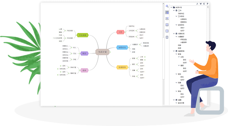
Task: Click the outline panel scrollbar up arrow
Action: point(208,7)
